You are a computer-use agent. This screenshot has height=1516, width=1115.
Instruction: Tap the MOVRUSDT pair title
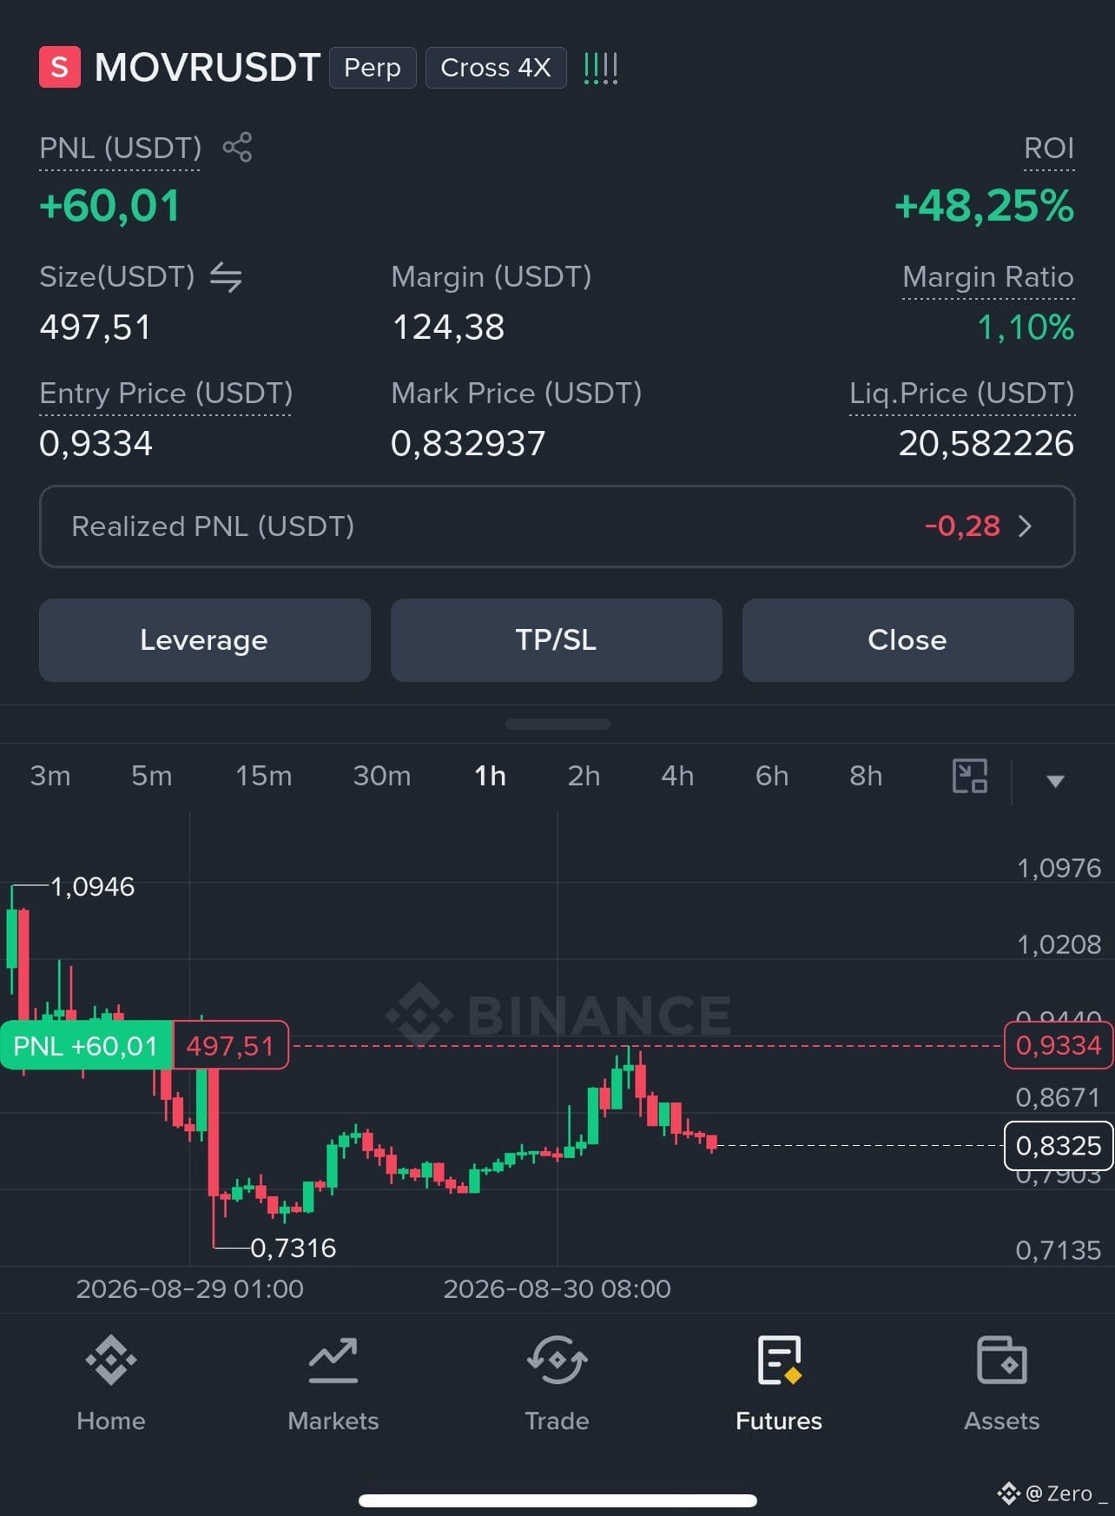[208, 67]
